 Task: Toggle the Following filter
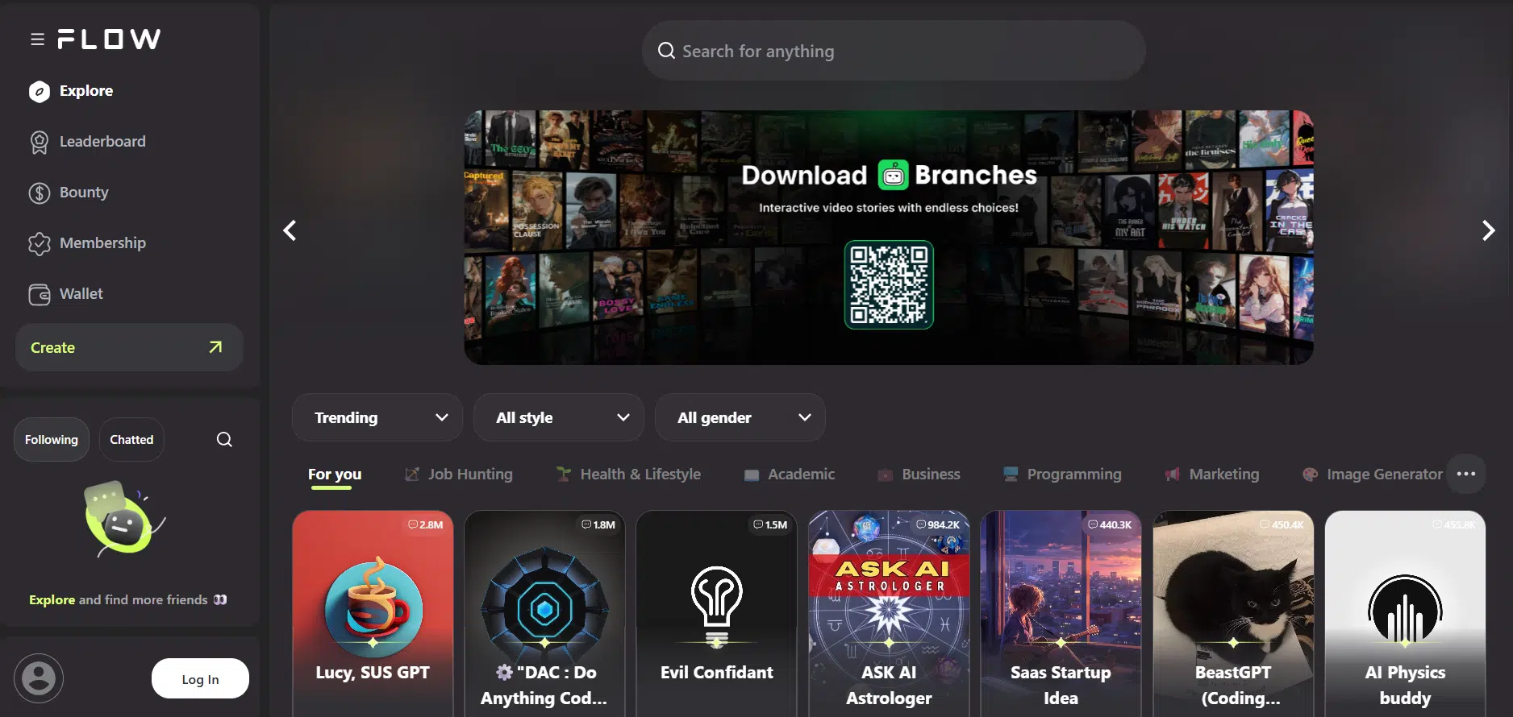52,439
